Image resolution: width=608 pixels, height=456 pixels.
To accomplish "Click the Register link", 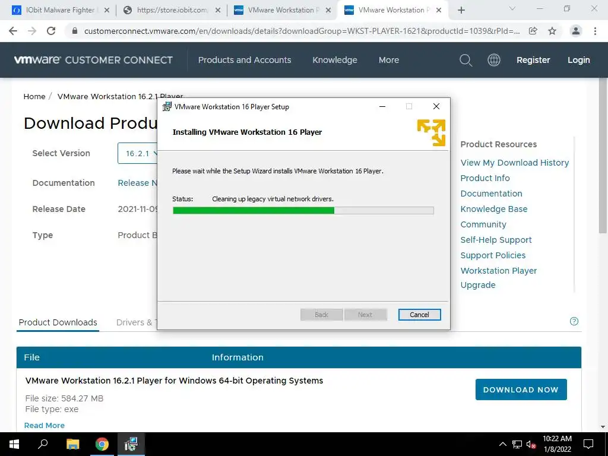I will click(533, 60).
